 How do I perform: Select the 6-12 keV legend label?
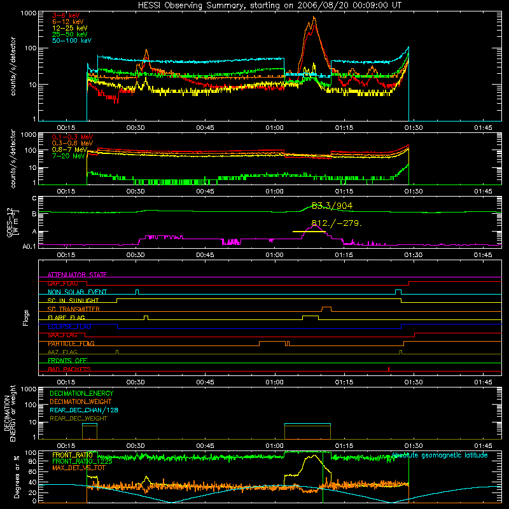click(x=67, y=22)
